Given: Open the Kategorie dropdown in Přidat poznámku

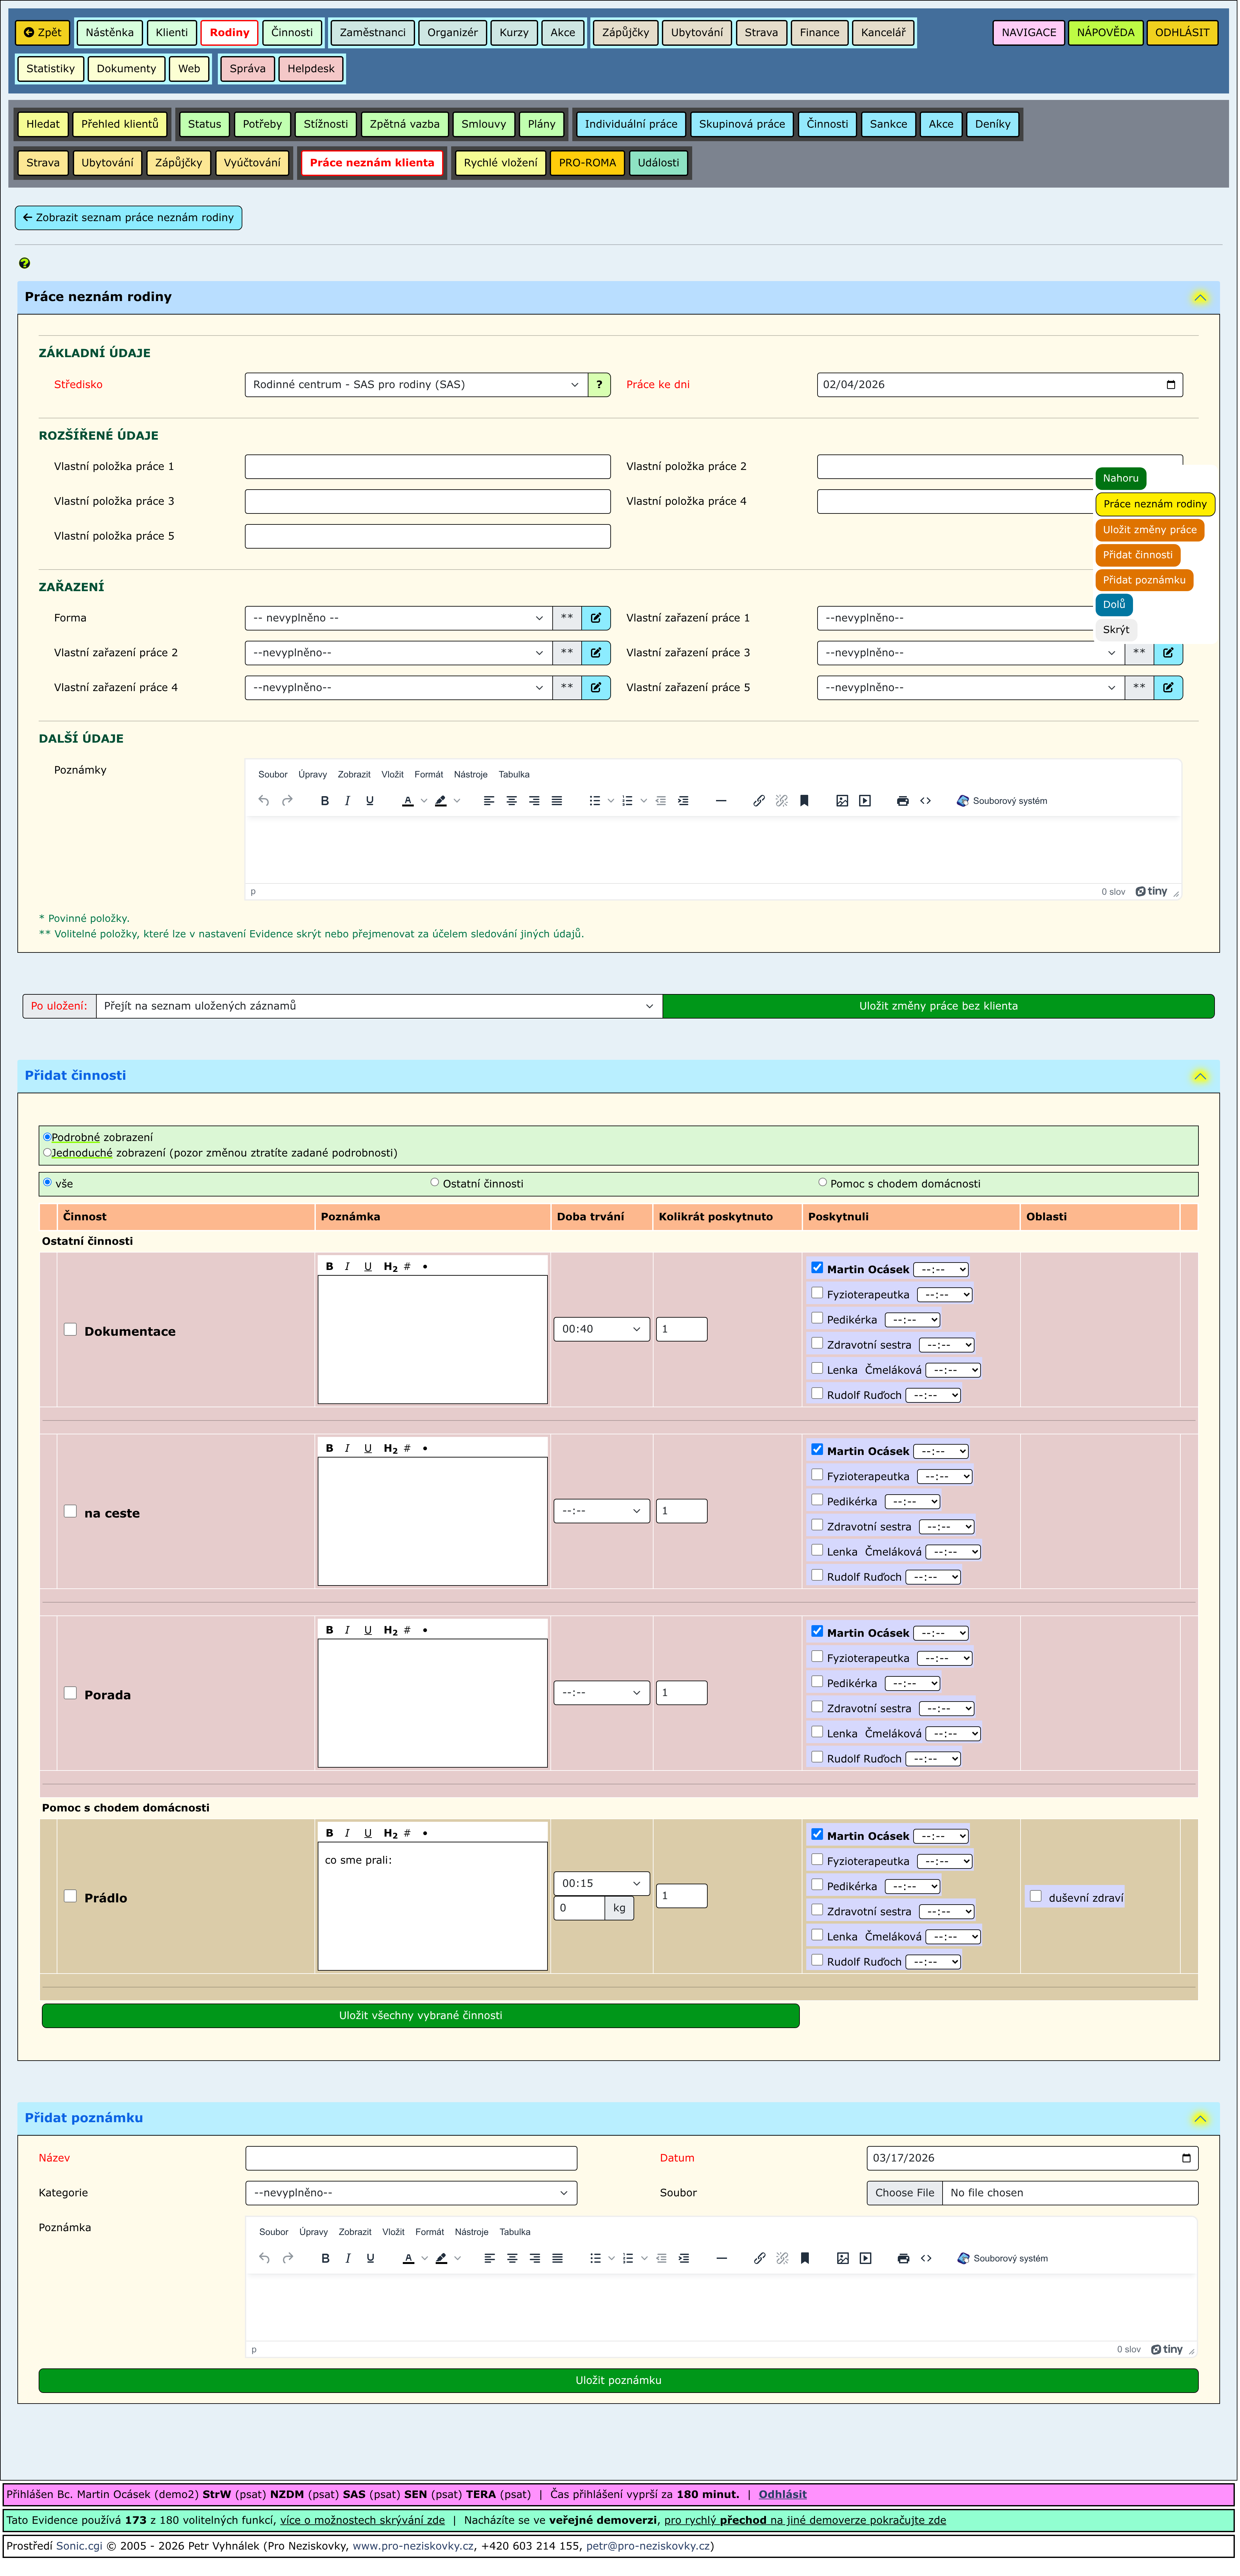Looking at the screenshot, I should pyautogui.click(x=411, y=2193).
